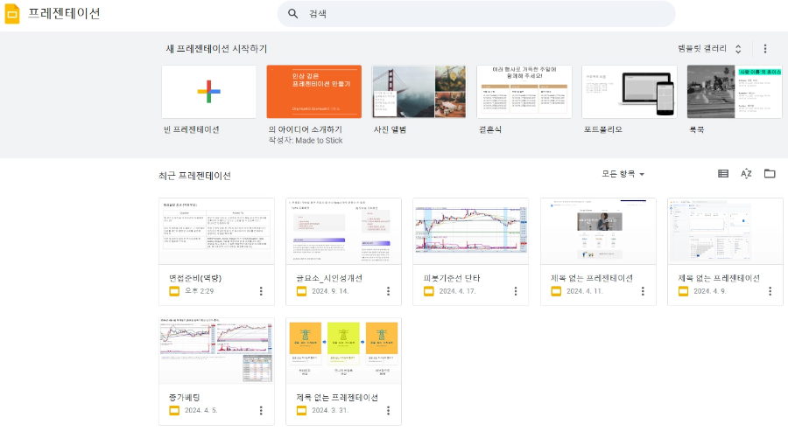This screenshot has width=788, height=438.
Task: Click the Slides file icon beside 2024. 3. 31.
Action: pos(301,410)
